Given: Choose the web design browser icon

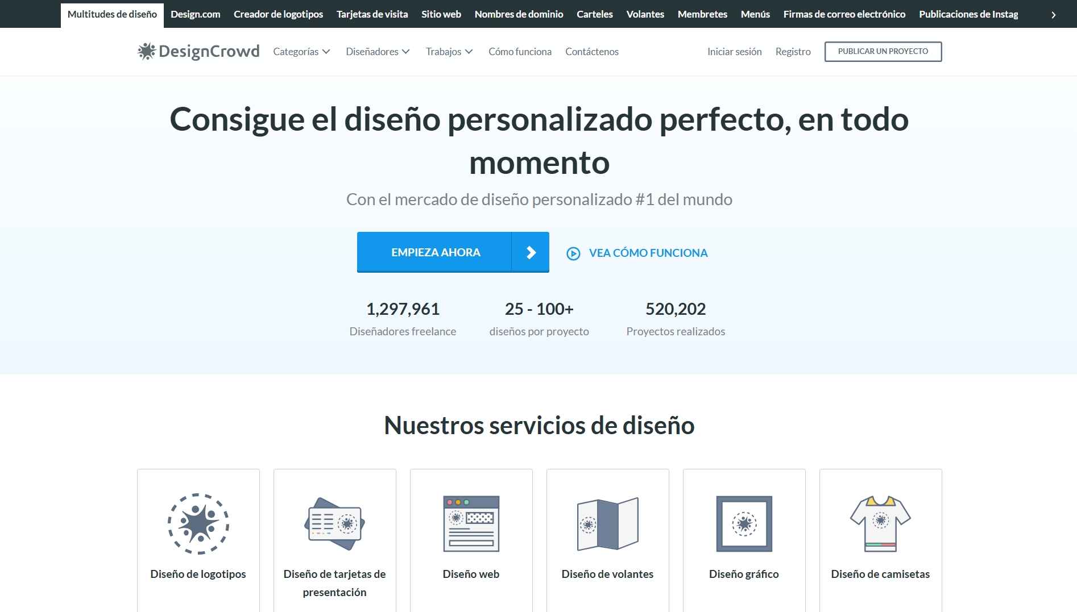Looking at the screenshot, I should coord(471,523).
